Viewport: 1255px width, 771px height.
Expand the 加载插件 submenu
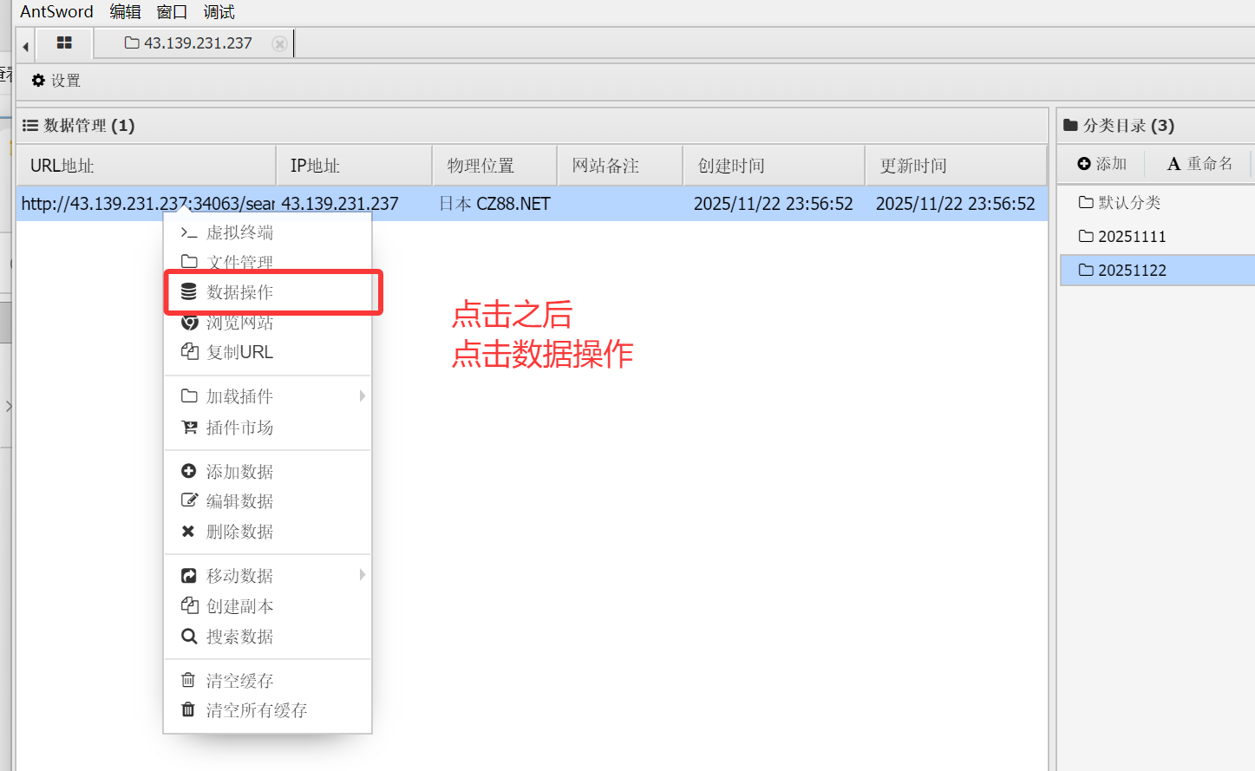[268, 396]
